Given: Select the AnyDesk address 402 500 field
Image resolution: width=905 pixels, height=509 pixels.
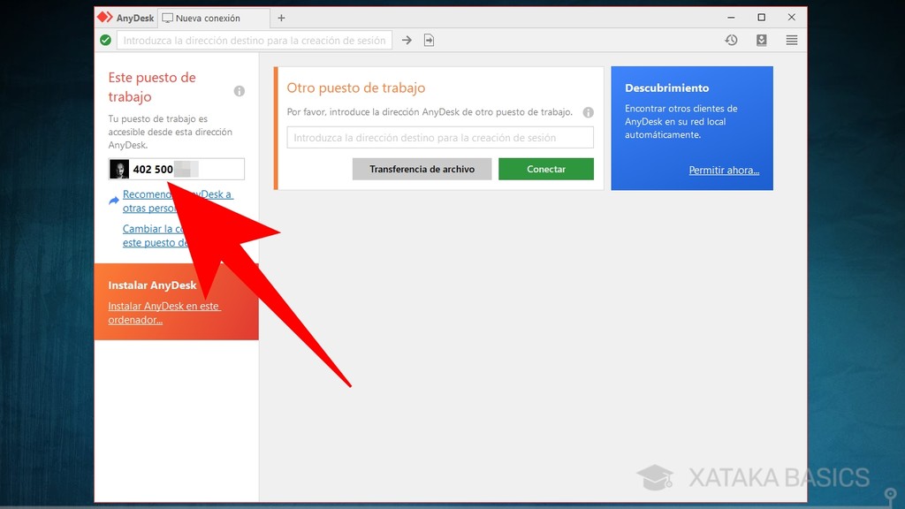Looking at the screenshot, I should (x=177, y=169).
